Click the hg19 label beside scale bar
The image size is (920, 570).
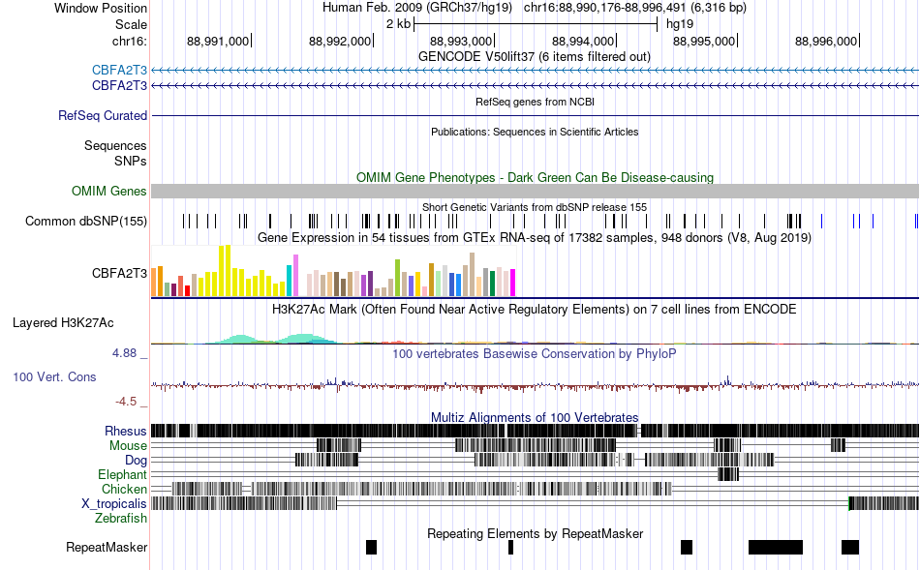pos(680,24)
